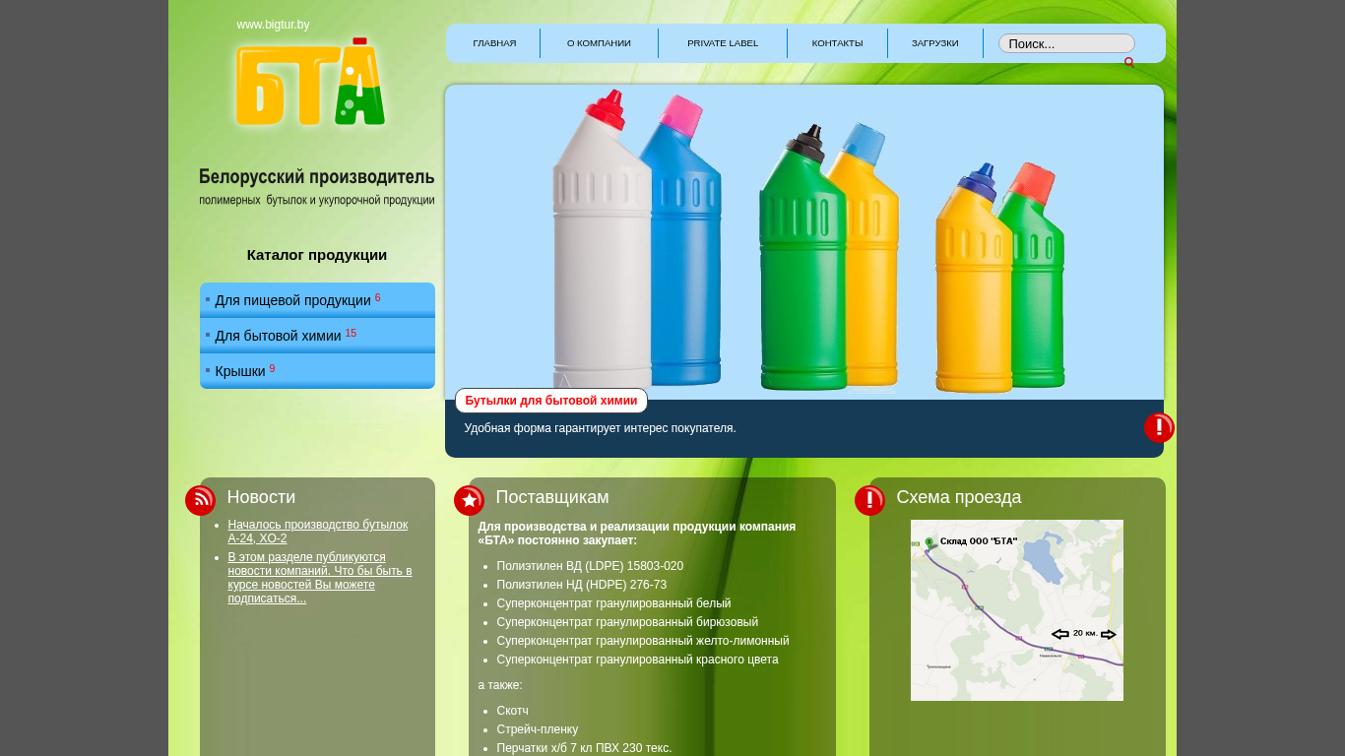This screenshot has height=756, width=1345.
Task: Click the red search magnifier icon
Action: tap(1129, 63)
